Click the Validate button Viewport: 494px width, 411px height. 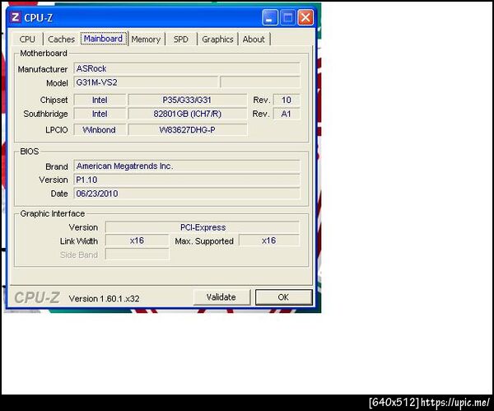pyautogui.click(x=221, y=297)
